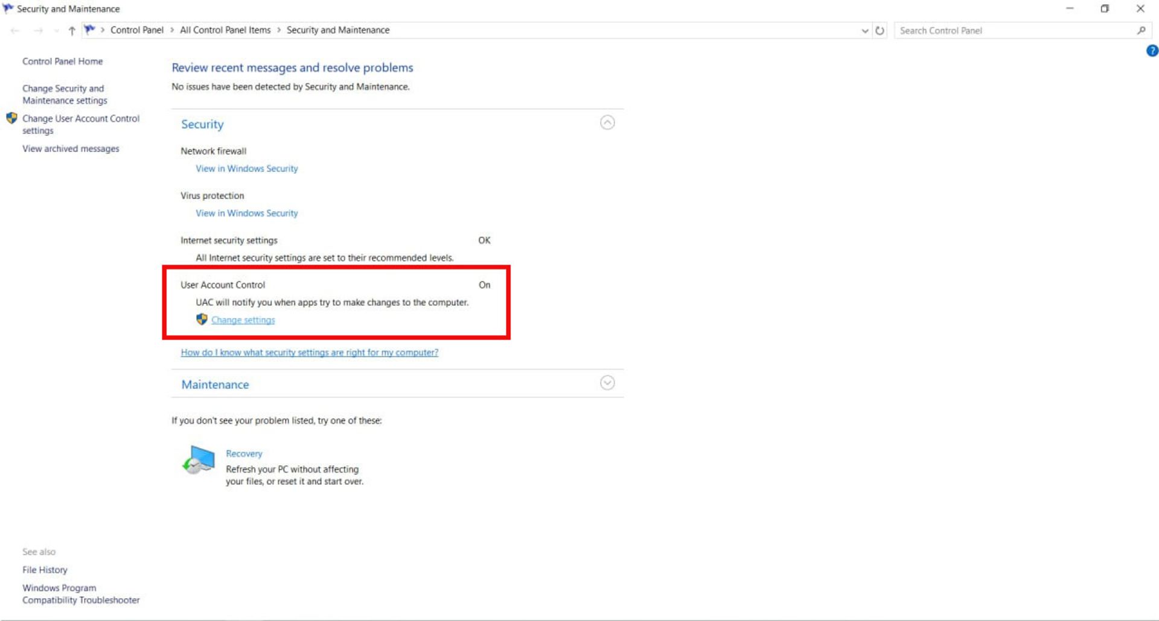Open How do I know what security settings link

310,353
